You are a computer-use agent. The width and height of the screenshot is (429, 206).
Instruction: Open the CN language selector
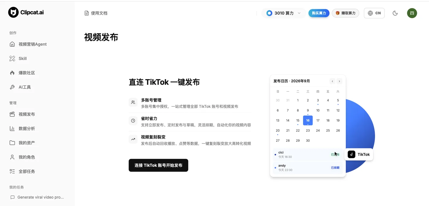[374, 13]
